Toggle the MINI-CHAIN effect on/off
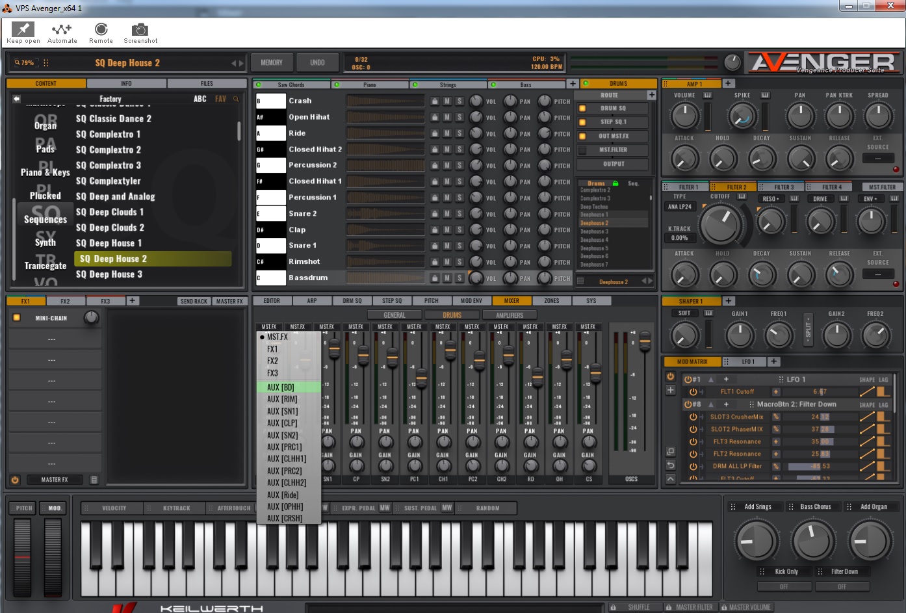The width and height of the screenshot is (906, 613). click(16, 318)
